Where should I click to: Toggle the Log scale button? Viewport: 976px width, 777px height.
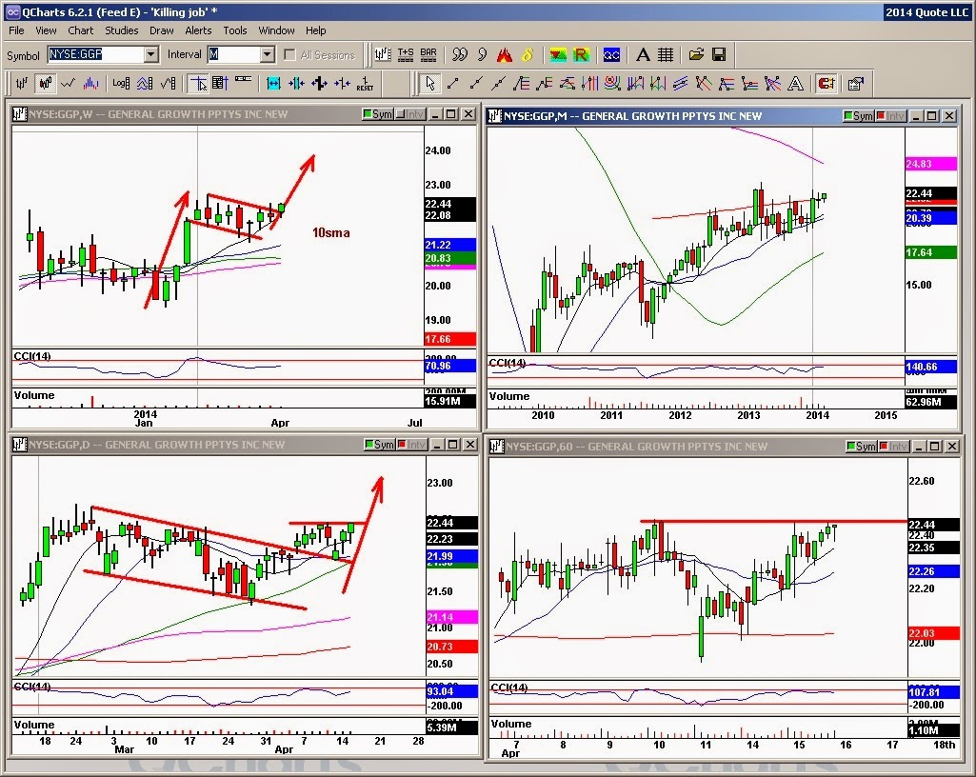[121, 83]
